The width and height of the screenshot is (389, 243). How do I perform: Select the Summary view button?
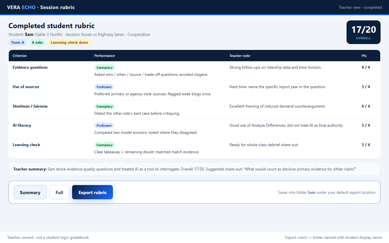point(30,192)
